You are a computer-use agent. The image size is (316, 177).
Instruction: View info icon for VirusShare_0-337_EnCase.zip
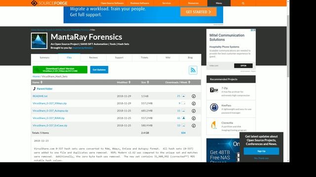coord(194,126)
